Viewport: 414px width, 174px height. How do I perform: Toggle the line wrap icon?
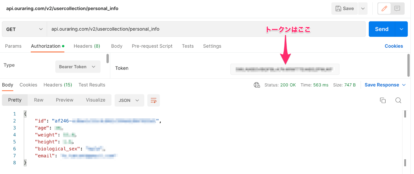tap(153, 100)
